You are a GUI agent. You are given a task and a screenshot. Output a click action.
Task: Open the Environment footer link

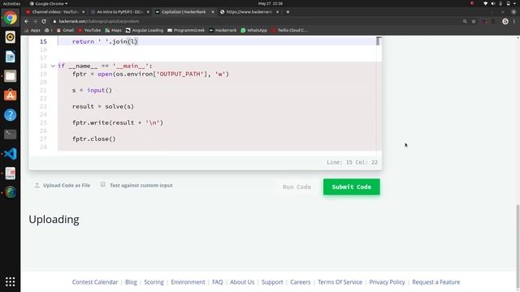point(188,282)
